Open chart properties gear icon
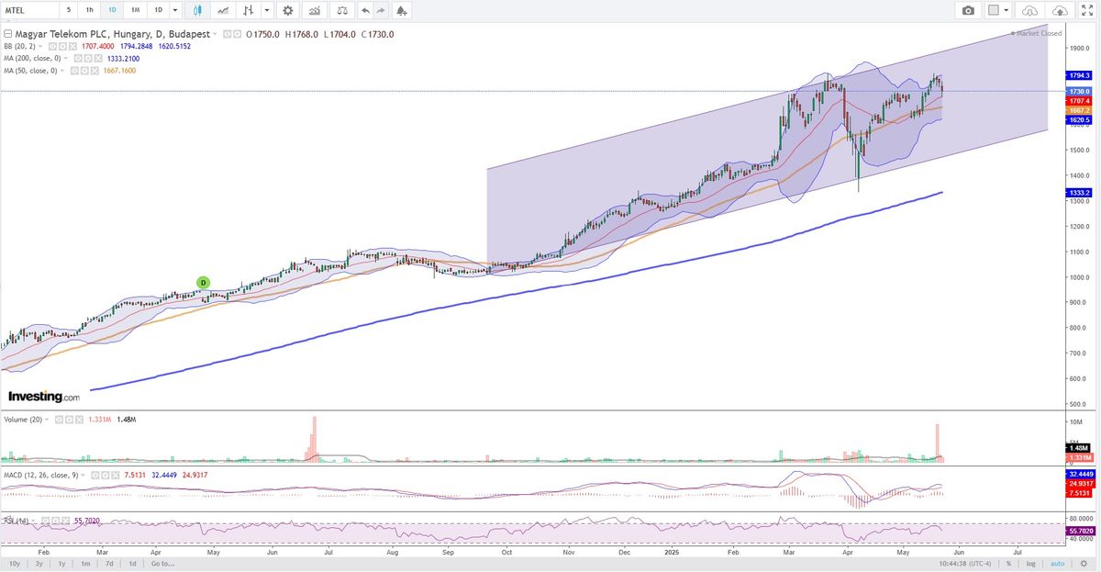Viewport: 1101px width, 572px height. point(288,10)
